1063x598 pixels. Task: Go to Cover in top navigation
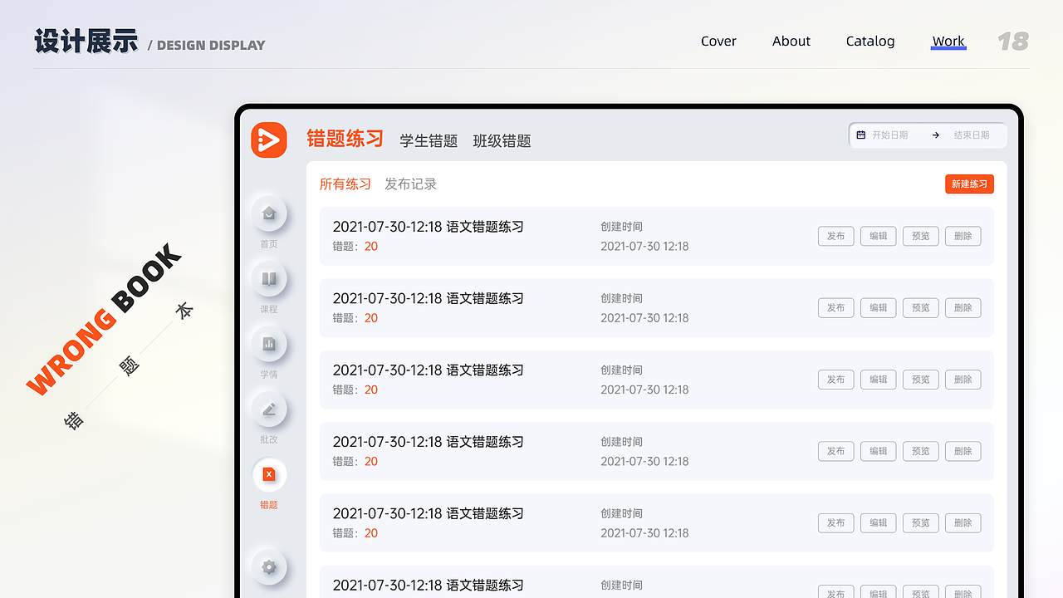point(718,42)
